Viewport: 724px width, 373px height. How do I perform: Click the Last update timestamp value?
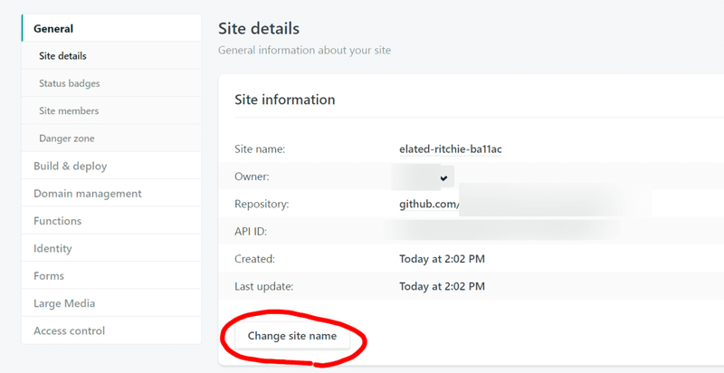click(x=442, y=286)
